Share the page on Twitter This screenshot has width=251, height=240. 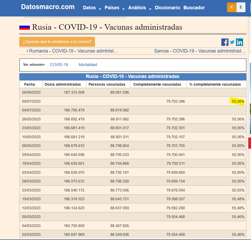click(232, 42)
